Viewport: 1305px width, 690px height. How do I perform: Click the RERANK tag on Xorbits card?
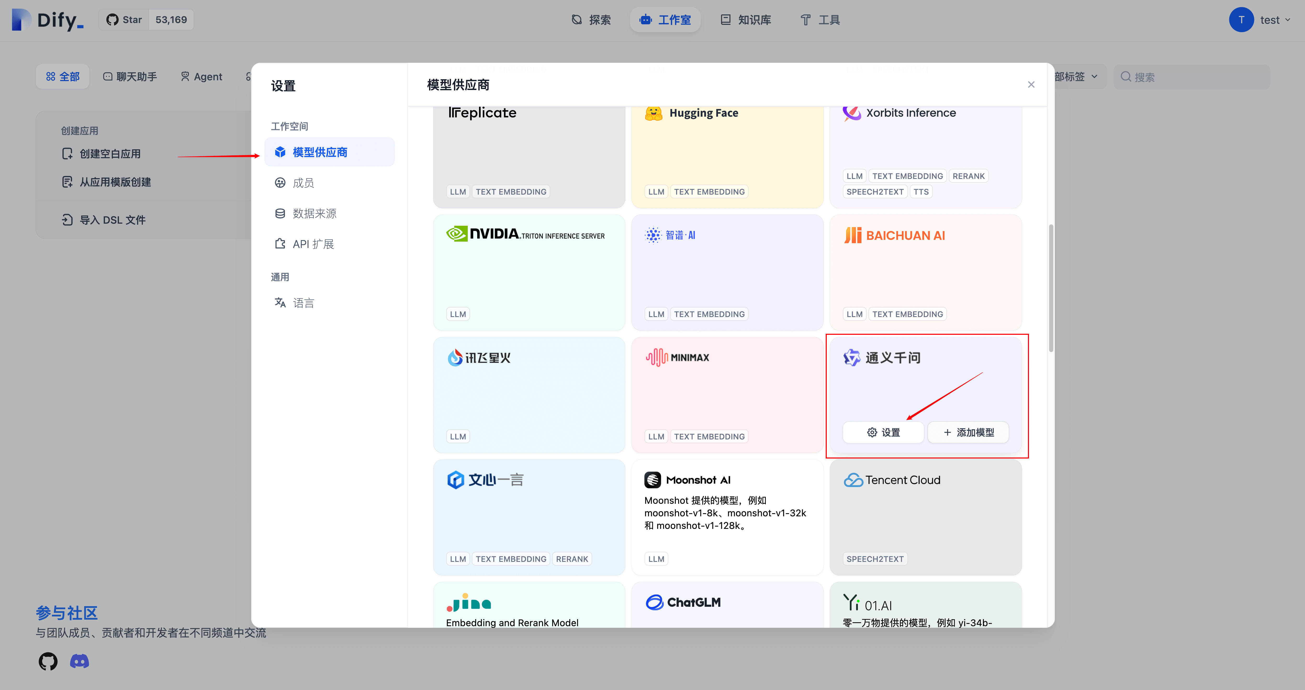[x=968, y=176]
